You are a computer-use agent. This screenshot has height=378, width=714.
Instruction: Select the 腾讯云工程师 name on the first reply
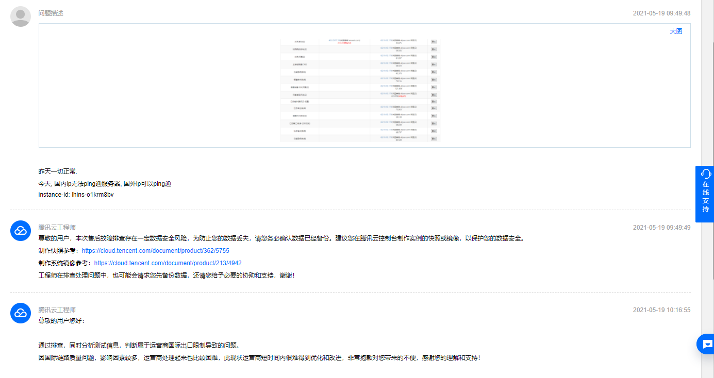57,227
